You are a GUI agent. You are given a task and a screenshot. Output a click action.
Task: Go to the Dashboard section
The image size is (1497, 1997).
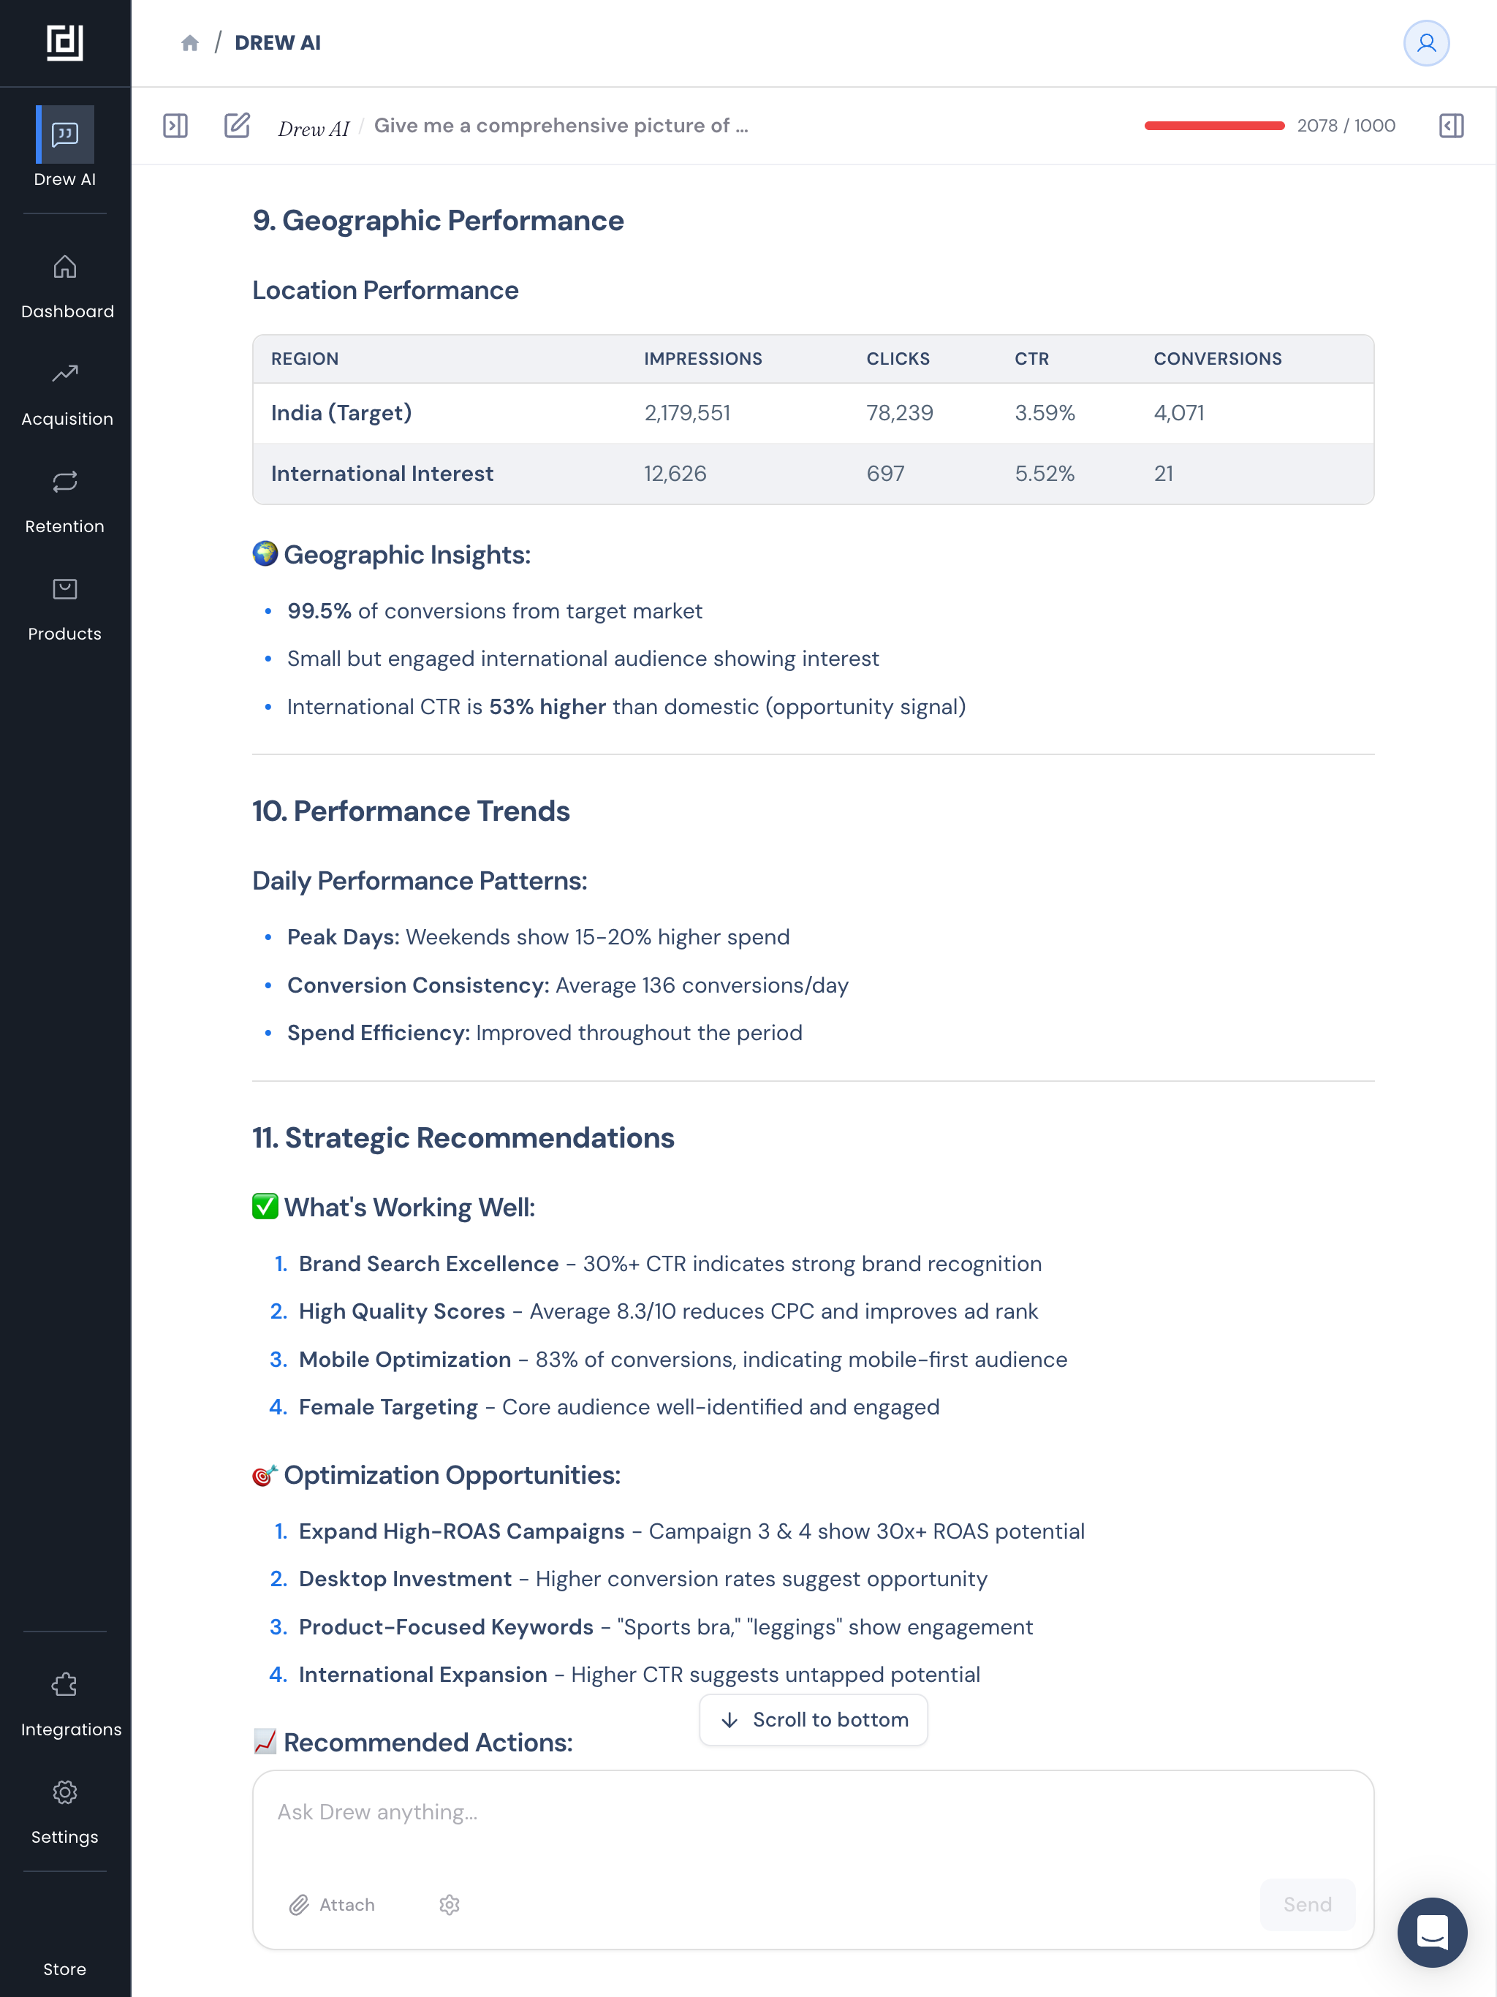[65, 287]
